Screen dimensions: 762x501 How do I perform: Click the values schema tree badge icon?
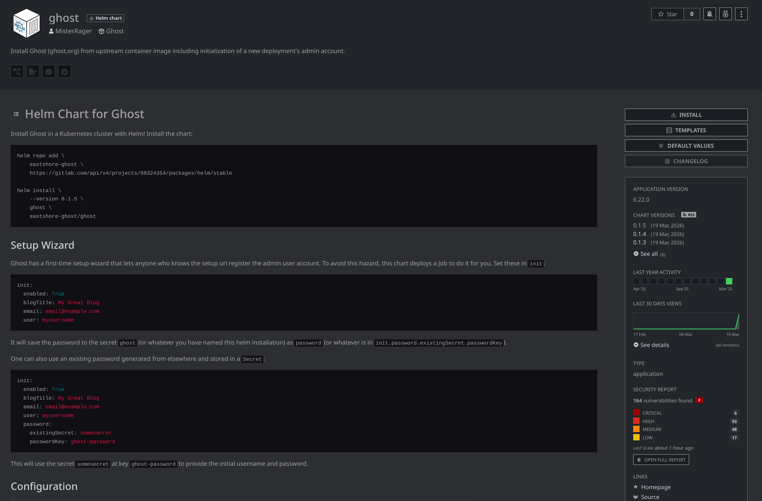pyautogui.click(x=17, y=72)
